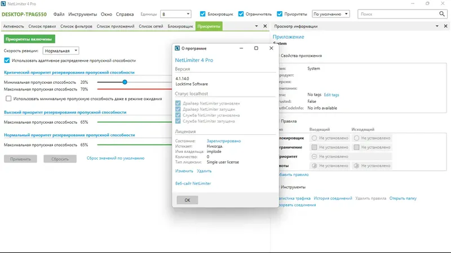Click the Зарегистрировано status link
This screenshot has height=253, width=451.
(224, 141)
